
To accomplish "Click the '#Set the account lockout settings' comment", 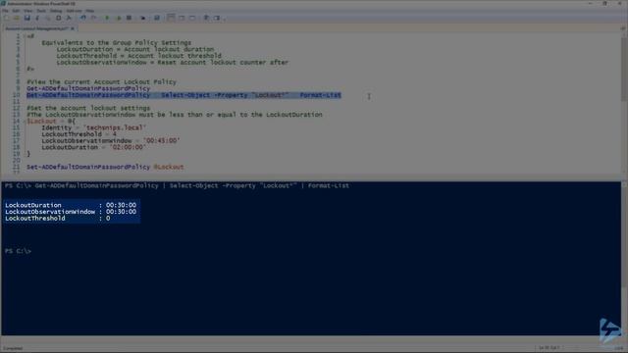I will 88,108.
